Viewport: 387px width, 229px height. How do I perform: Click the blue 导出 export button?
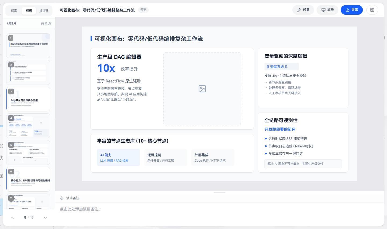click(x=352, y=10)
